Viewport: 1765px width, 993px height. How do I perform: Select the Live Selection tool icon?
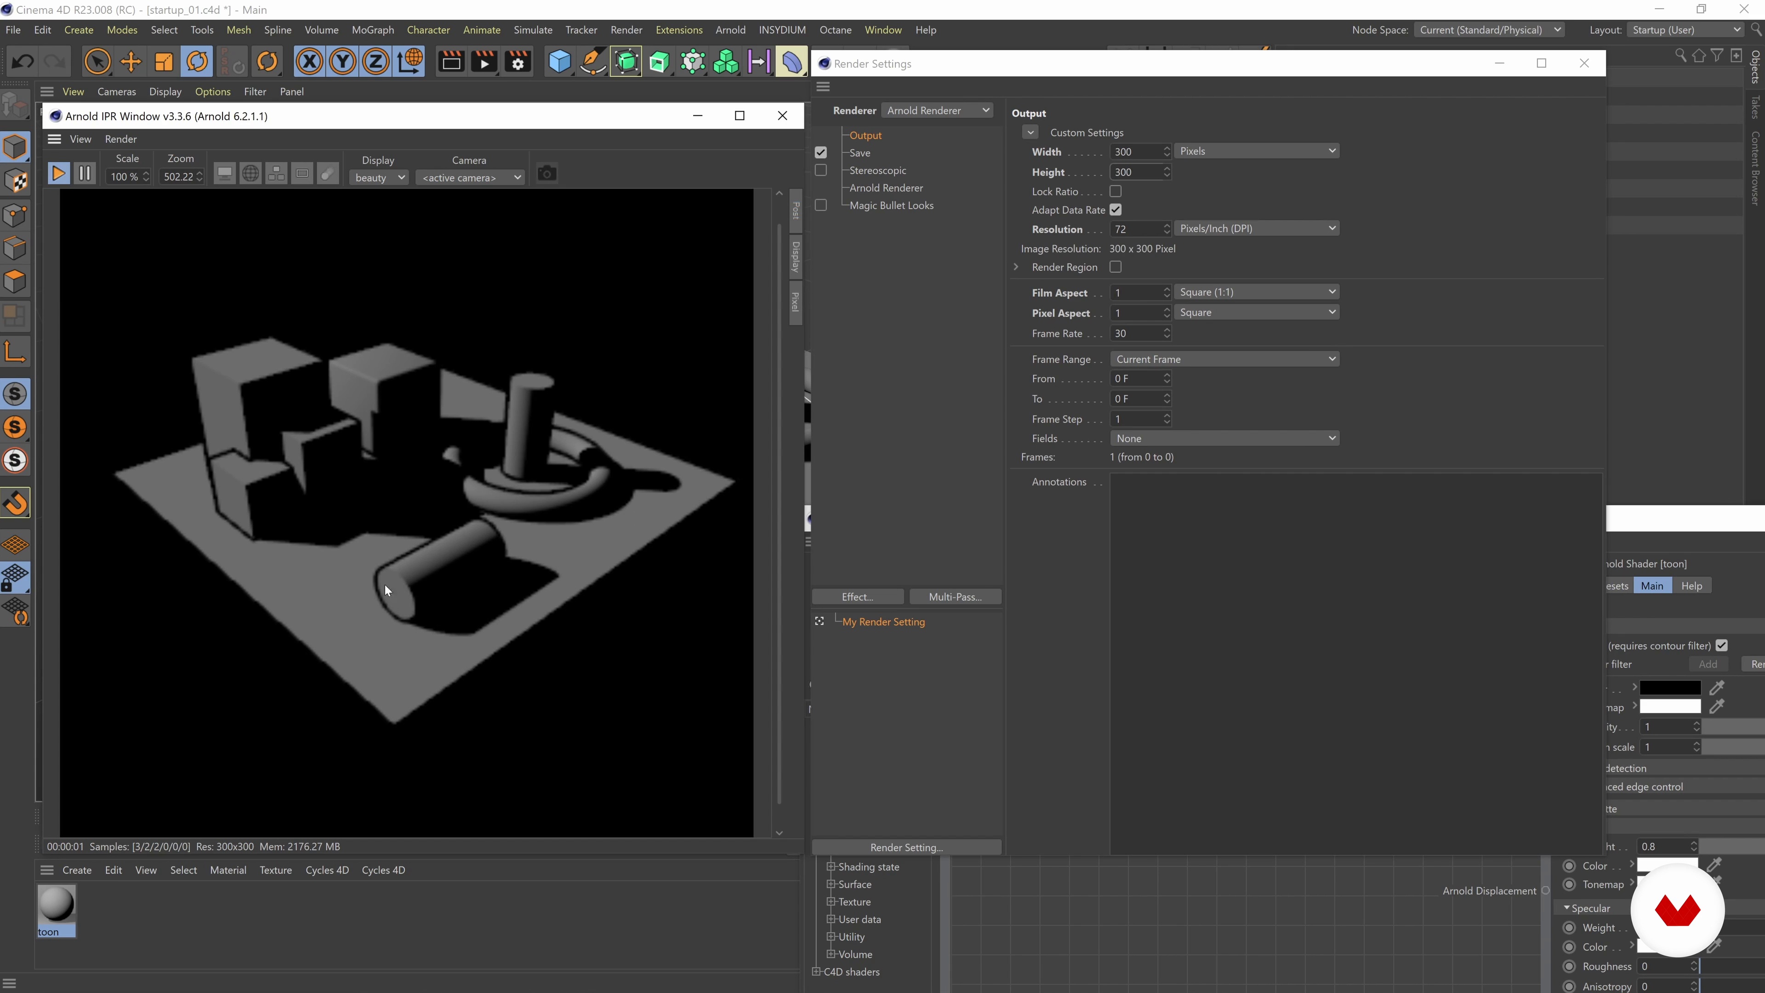click(97, 62)
